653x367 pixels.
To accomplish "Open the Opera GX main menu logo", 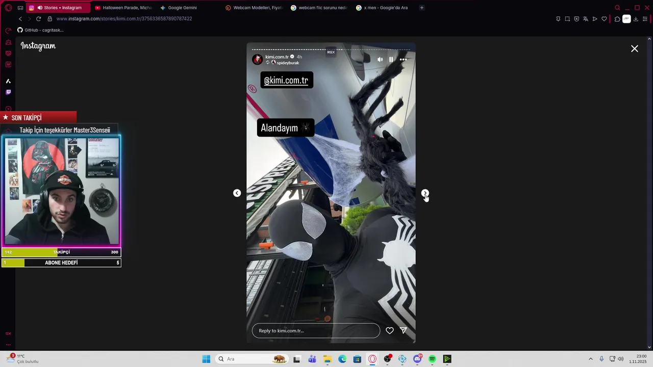I will point(8,8).
